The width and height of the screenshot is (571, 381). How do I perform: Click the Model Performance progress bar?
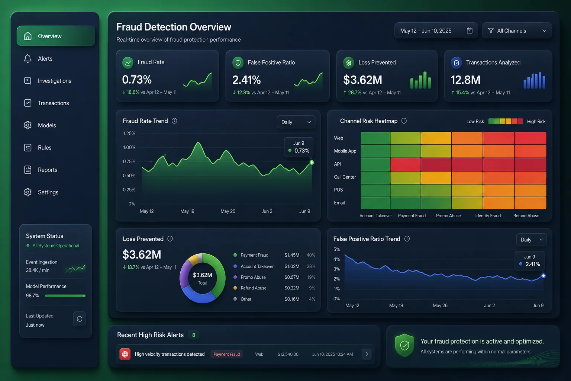click(x=65, y=296)
